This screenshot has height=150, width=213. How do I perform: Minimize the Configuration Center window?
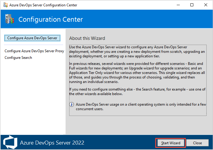click(x=178, y=5)
